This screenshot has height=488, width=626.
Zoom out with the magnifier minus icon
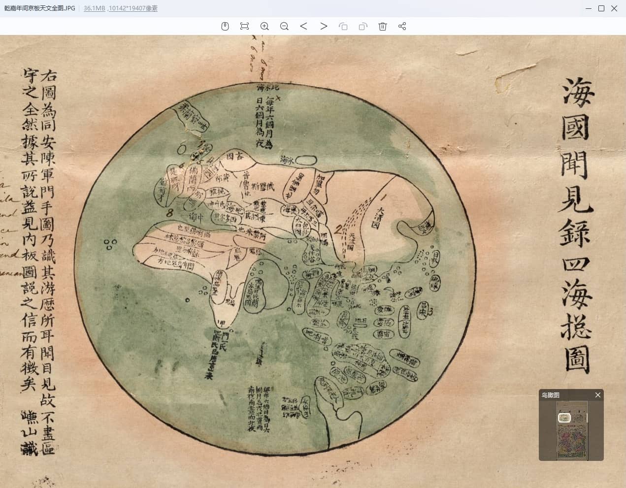284,26
